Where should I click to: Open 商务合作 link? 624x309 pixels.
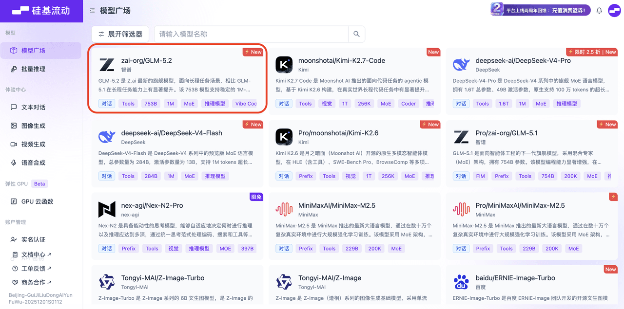pyautogui.click(x=32, y=282)
